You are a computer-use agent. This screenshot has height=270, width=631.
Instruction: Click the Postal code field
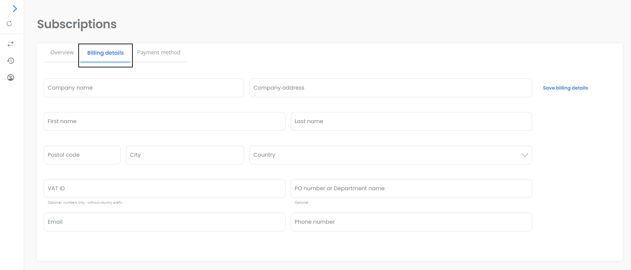coord(82,155)
